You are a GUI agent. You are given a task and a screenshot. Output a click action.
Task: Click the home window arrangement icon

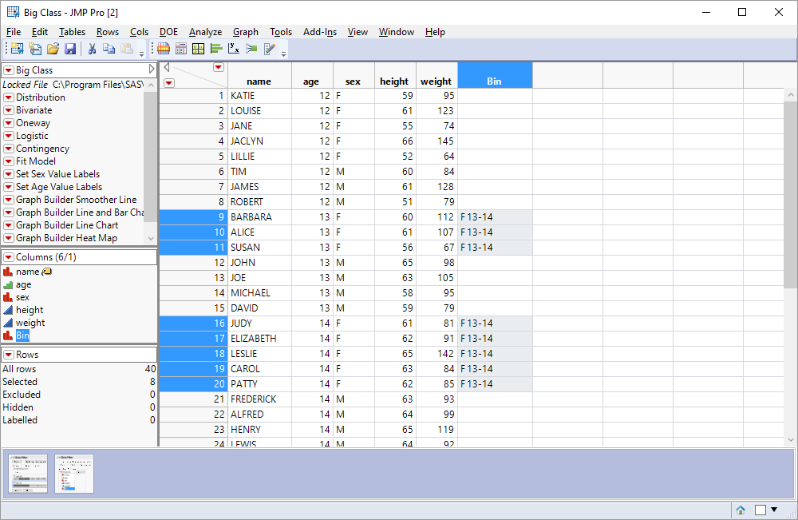point(740,510)
